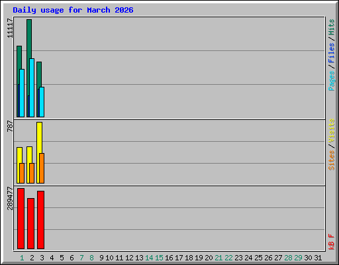
Task: Click day 23 on the x-axis
Action: tap(238, 258)
